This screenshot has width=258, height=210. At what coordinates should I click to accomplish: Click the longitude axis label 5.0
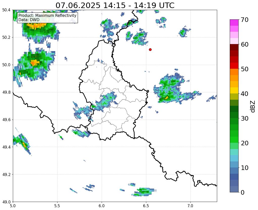(x=13, y=206)
